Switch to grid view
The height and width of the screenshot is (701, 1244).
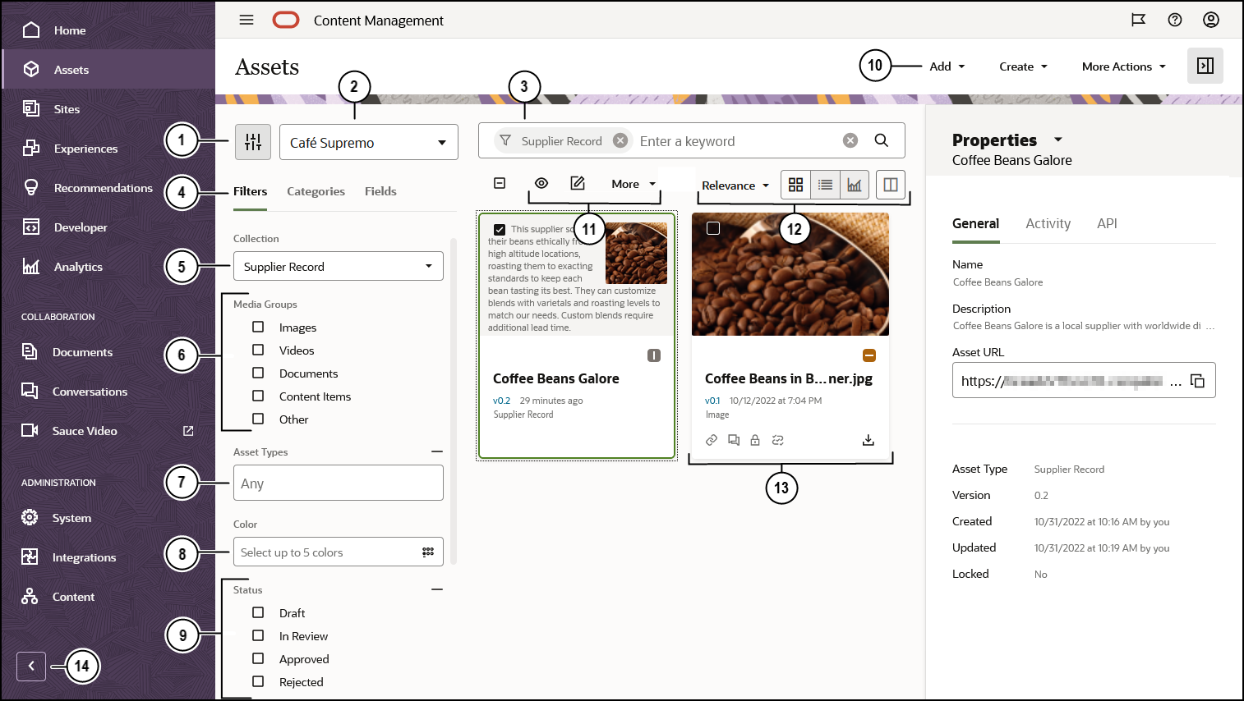(795, 185)
